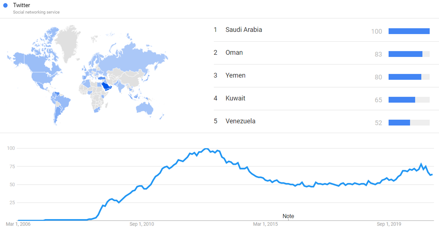The width and height of the screenshot is (439, 242).
Task: Click the Note marker on the timeline
Action: pyautogui.click(x=288, y=216)
